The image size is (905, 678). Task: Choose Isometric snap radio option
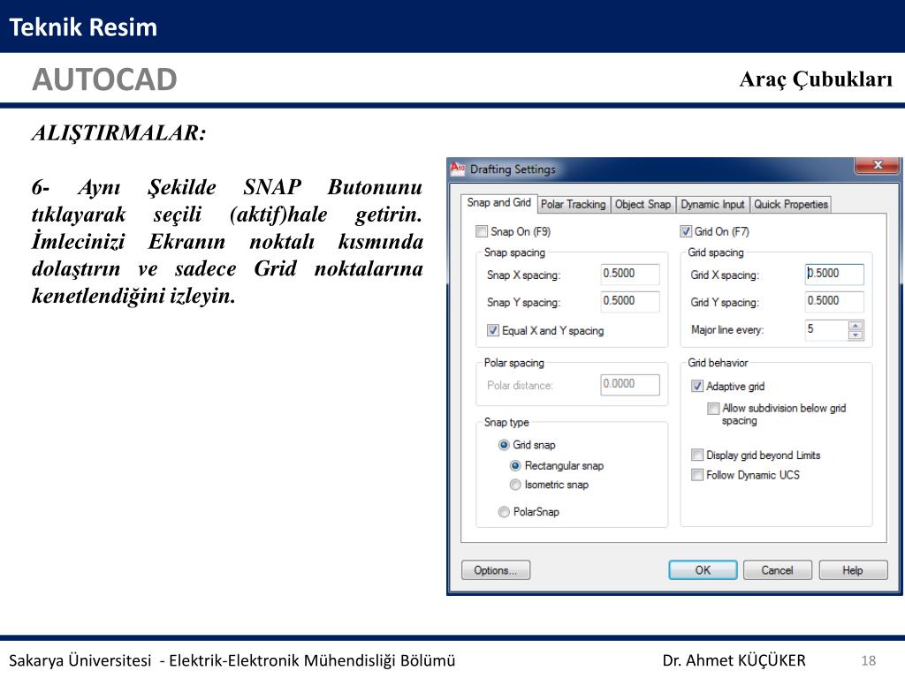(515, 485)
